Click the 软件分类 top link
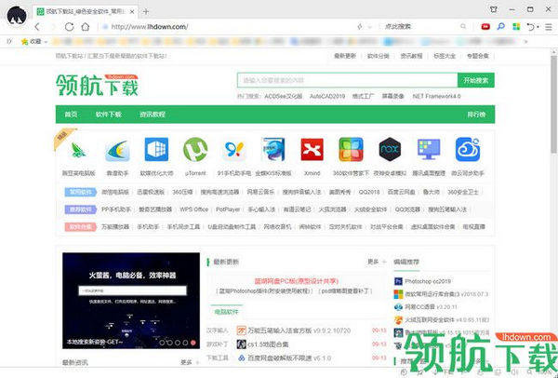The width and height of the screenshot is (558, 378). click(x=379, y=56)
